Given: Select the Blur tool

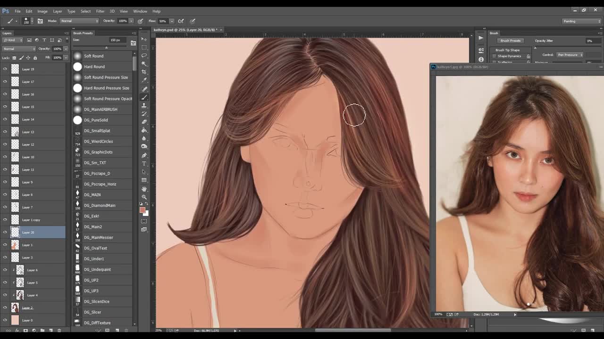Looking at the screenshot, I should click(144, 138).
